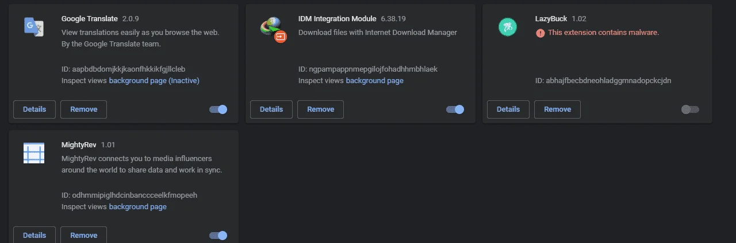Click the IDM Integration Module title

337,19
